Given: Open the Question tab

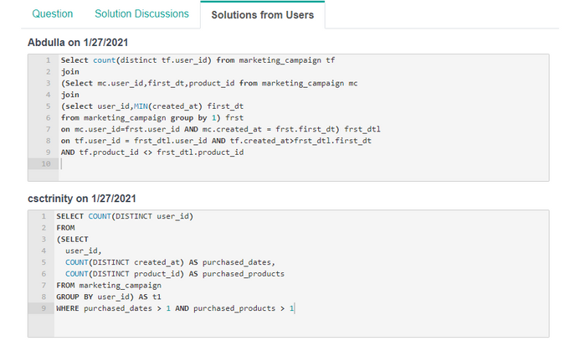Looking at the screenshot, I should pyautogui.click(x=52, y=14).
